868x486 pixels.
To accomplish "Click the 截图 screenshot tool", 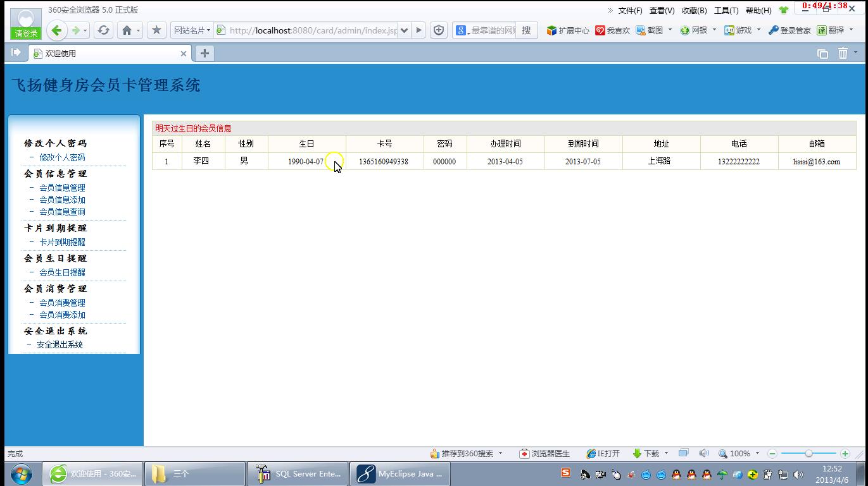I will [x=650, y=30].
